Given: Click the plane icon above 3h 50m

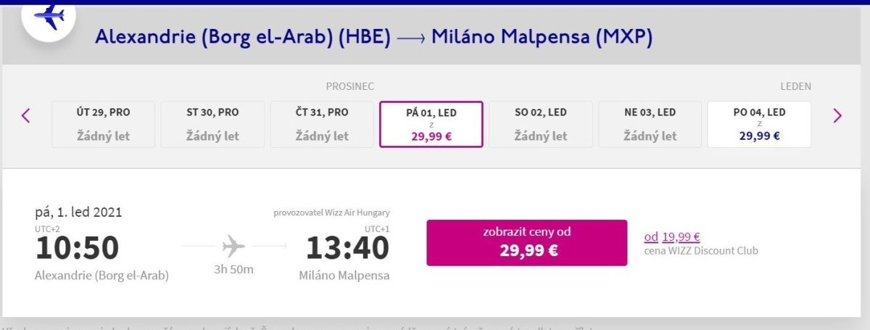Looking at the screenshot, I should coord(233,247).
